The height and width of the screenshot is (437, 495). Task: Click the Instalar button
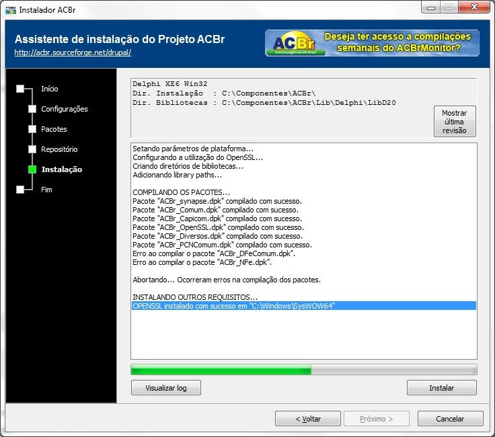(442, 388)
